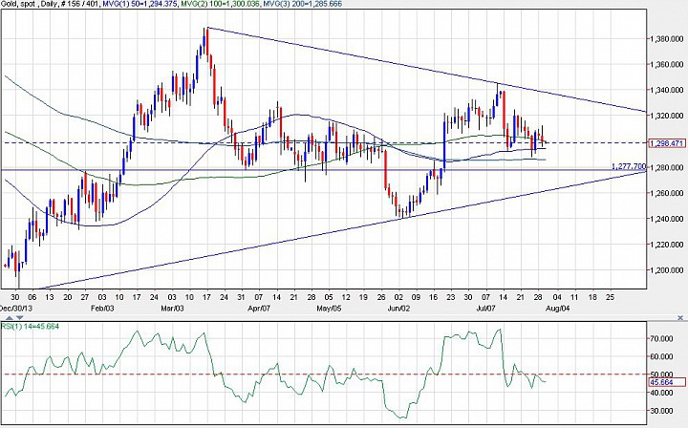Viewport: 688px width, 428px height.
Task: Select the current price tag 1,298.471
Action: (667, 143)
